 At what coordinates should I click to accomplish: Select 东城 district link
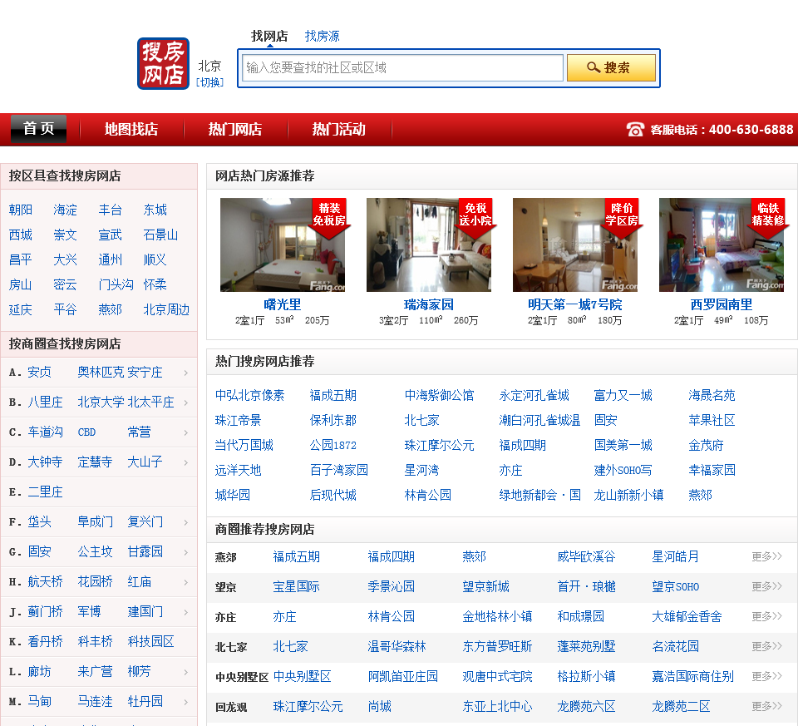tap(155, 210)
